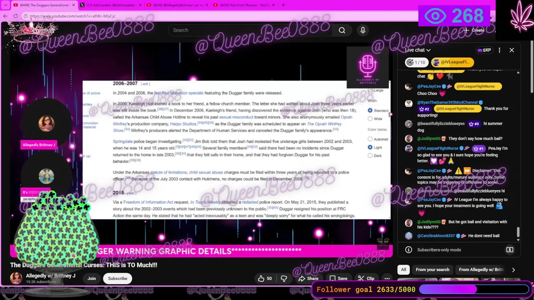Open the Springdale link
Viewport: 534px width, 300px height.
click(x=123, y=141)
